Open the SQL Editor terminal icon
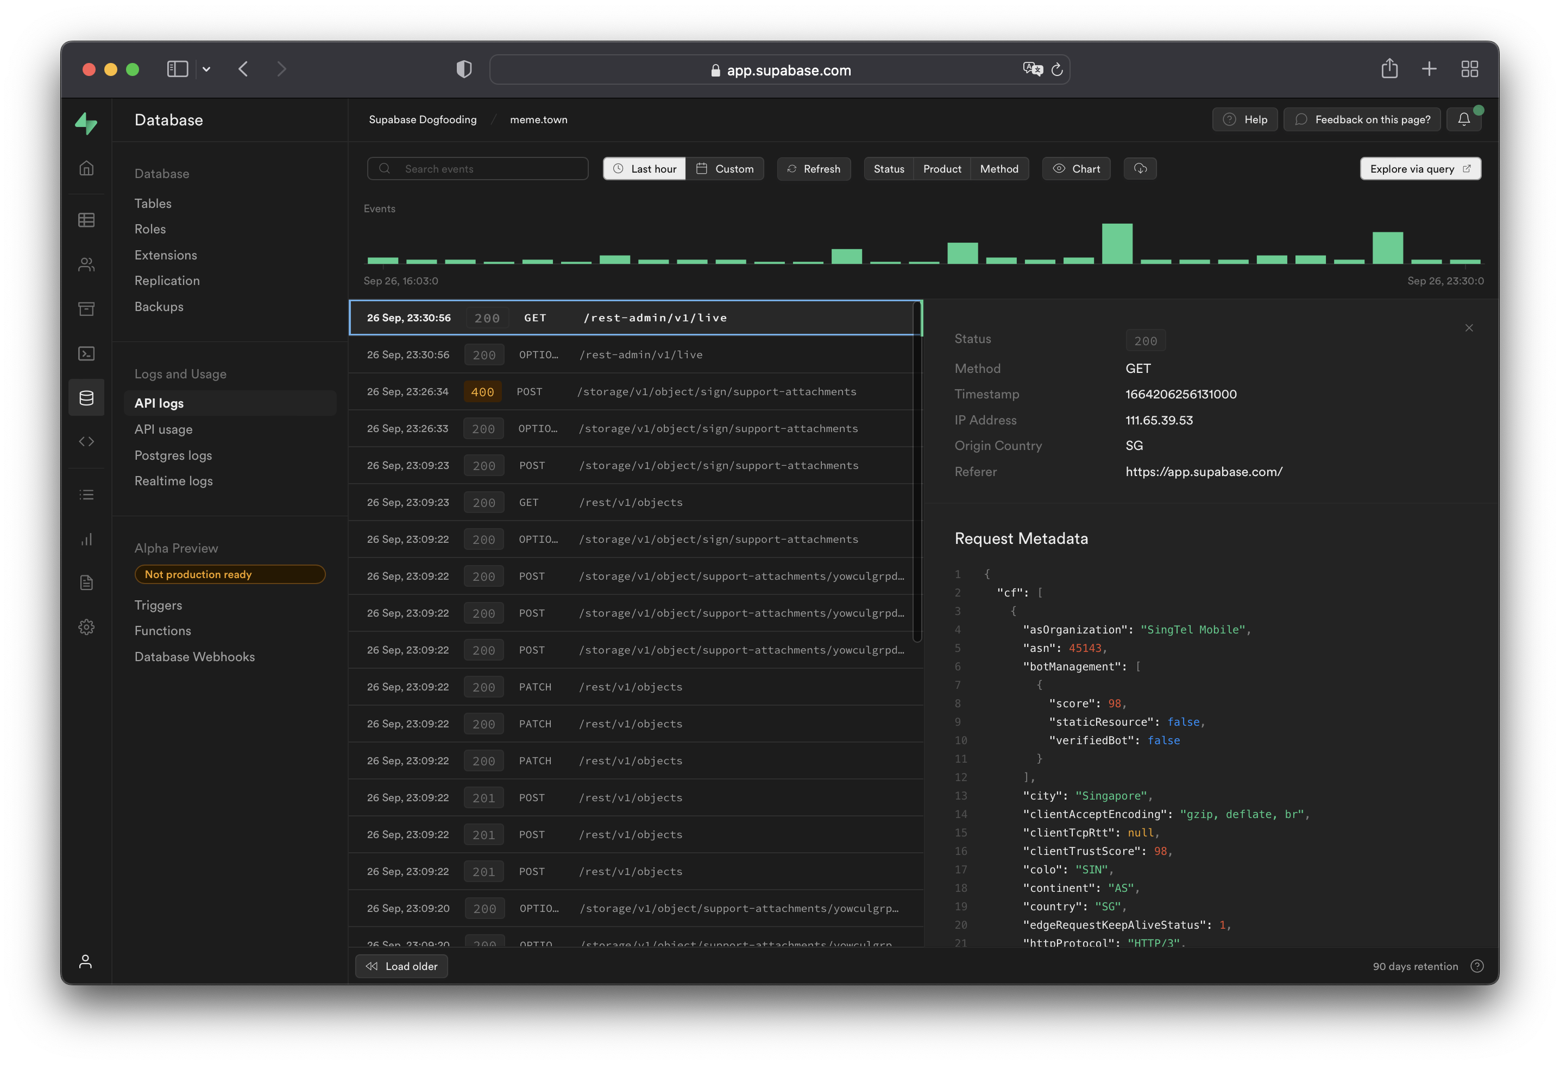 coord(86,353)
